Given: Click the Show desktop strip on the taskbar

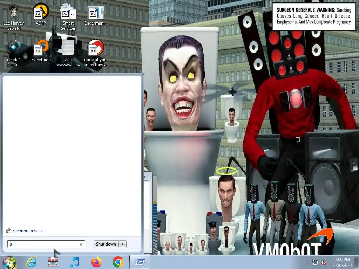Looking at the screenshot, I should click(356, 262).
